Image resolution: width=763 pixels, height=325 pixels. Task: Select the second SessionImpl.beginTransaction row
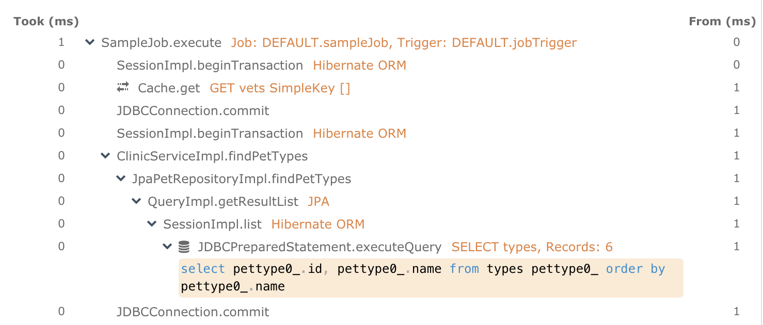(210, 133)
